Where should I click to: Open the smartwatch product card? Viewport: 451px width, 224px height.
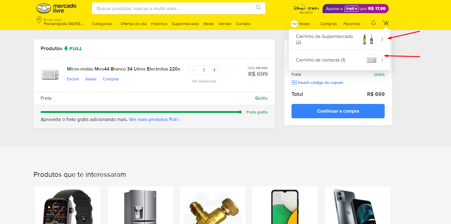[x=68, y=205]
